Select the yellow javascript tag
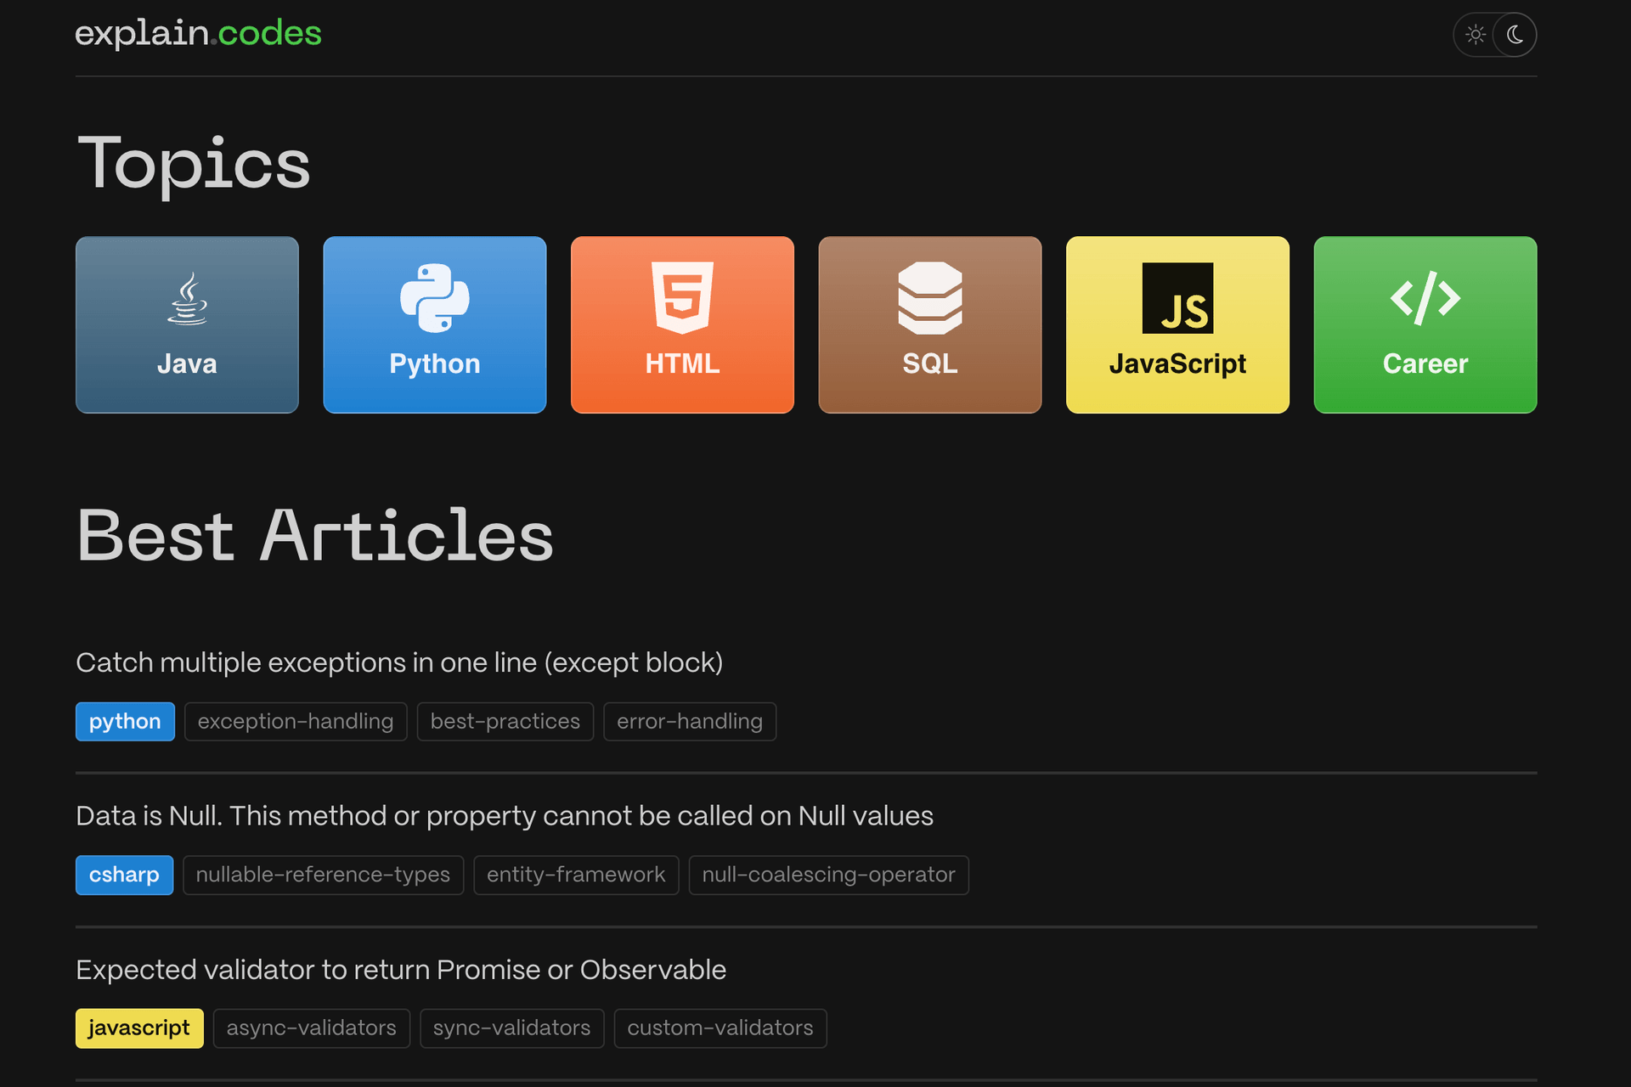 click(x=139, y=1028)
